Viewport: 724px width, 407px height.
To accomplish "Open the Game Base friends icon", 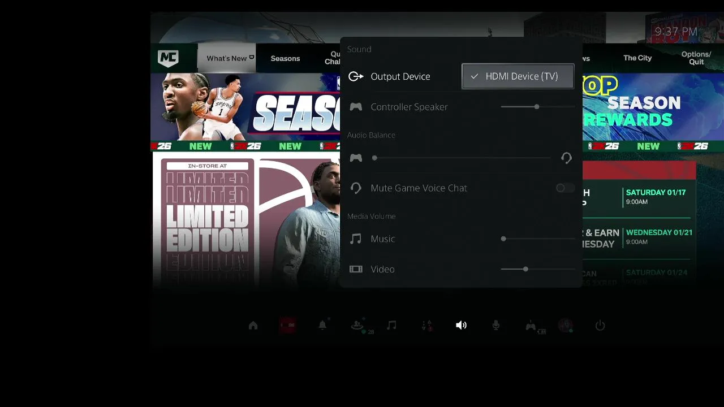I will tap(357, 325).
